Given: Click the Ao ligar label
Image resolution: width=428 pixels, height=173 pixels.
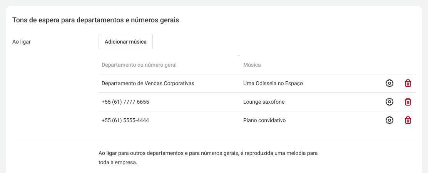Looking at the screenshot, I should [22, 42].
